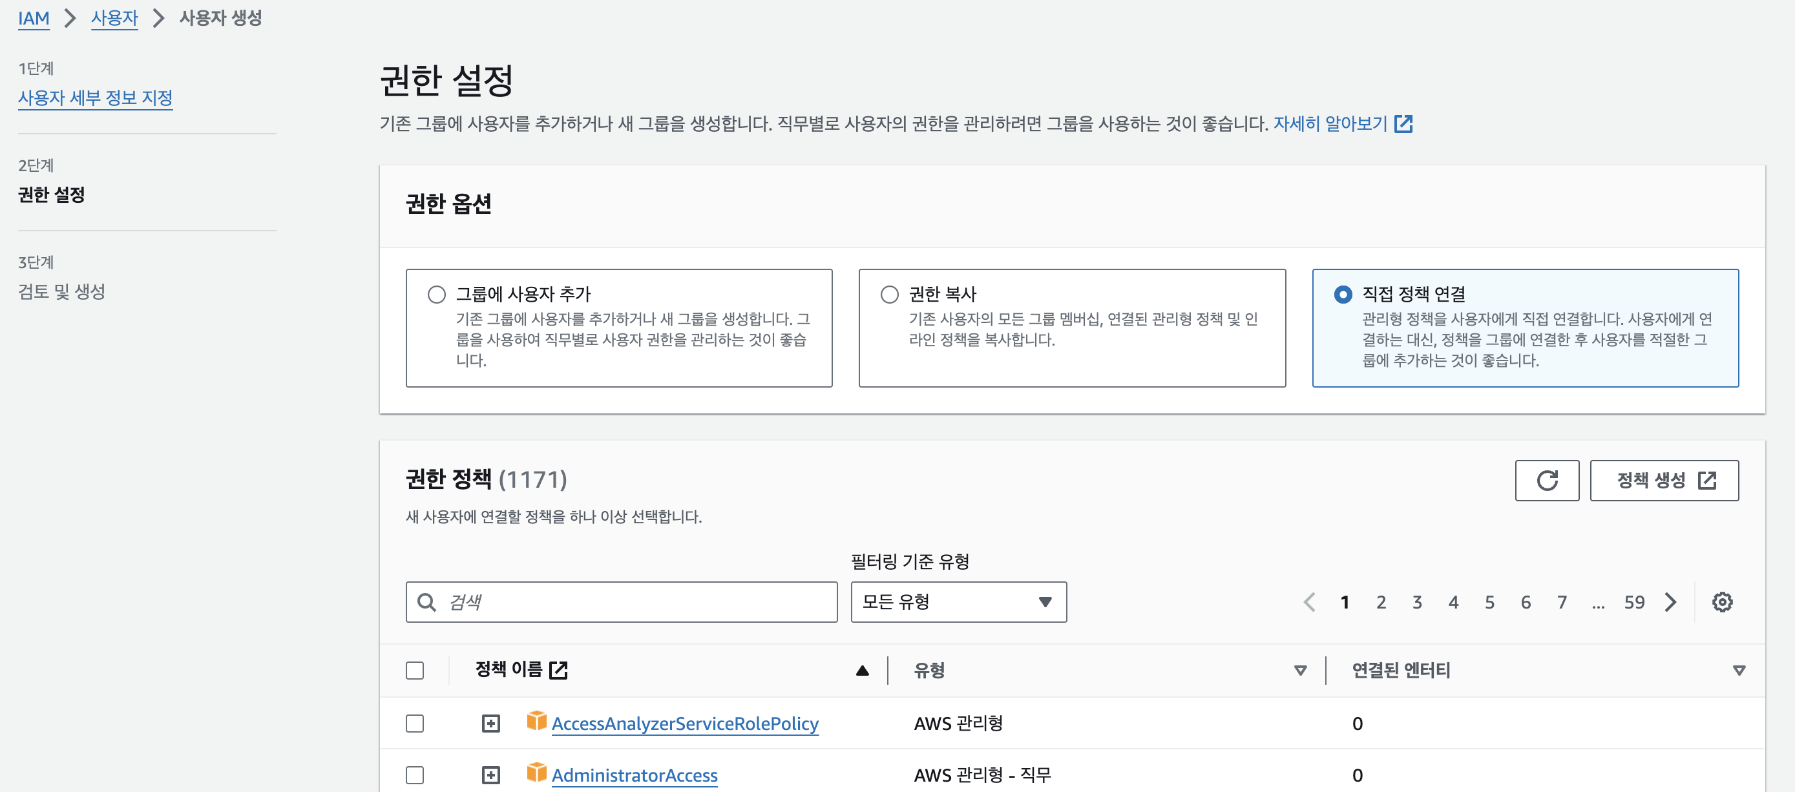Screen dimensions: 1795x792
Task: Check the AccessAnalyzerServiceRolePolicy row checkbox
Action: (415, 723)
